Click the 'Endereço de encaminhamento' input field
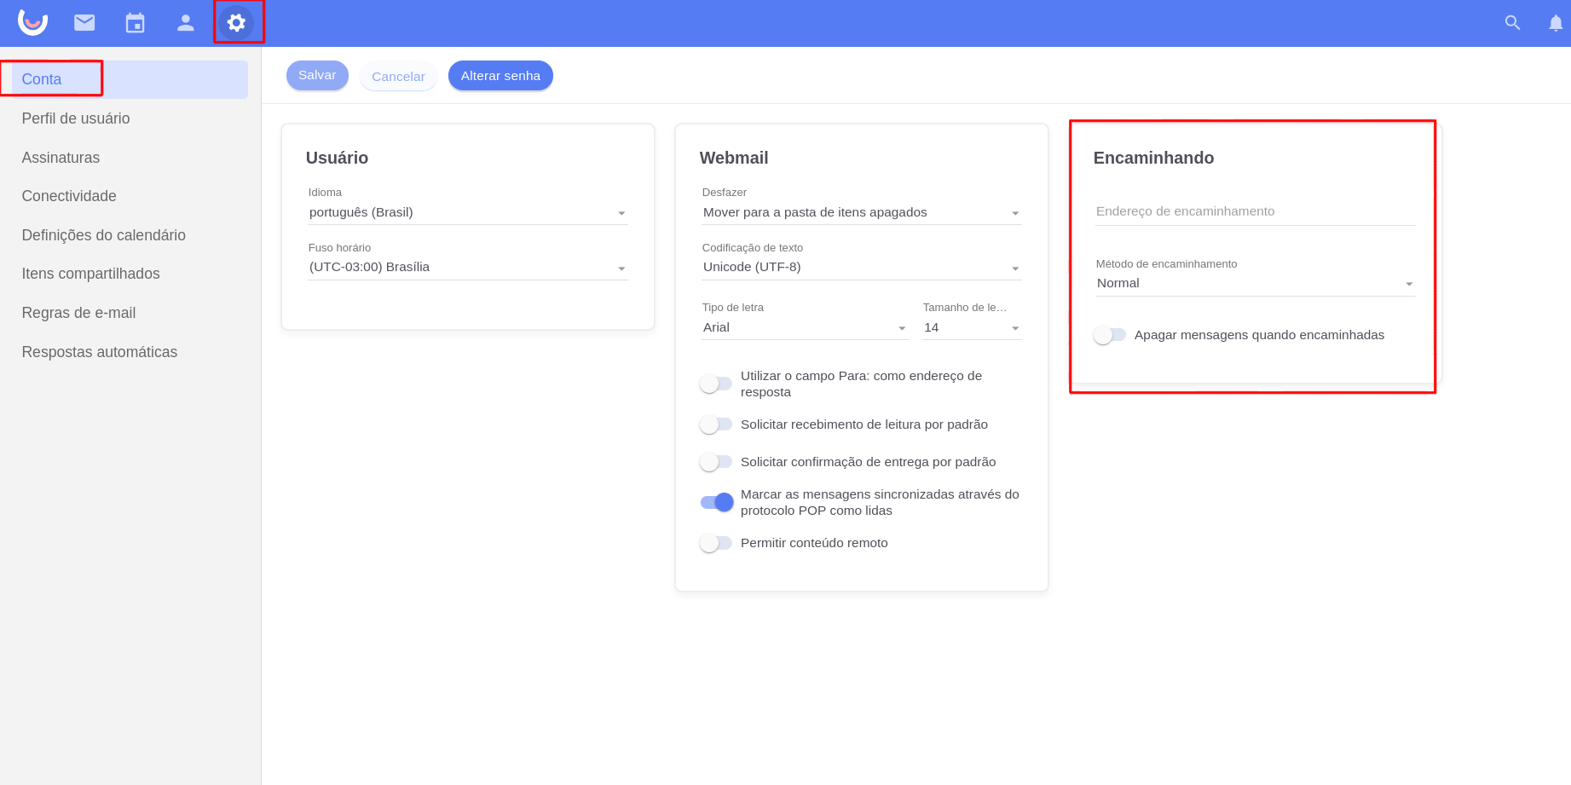Viewport: 1571px width, 785px height. point(1255,211)
